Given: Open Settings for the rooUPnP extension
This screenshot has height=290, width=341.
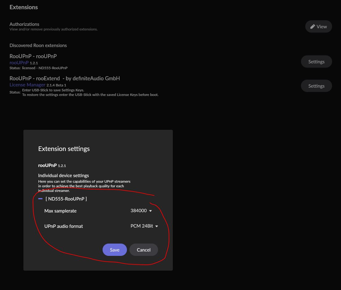Looking at the screenshot, I should coord(316,62).
